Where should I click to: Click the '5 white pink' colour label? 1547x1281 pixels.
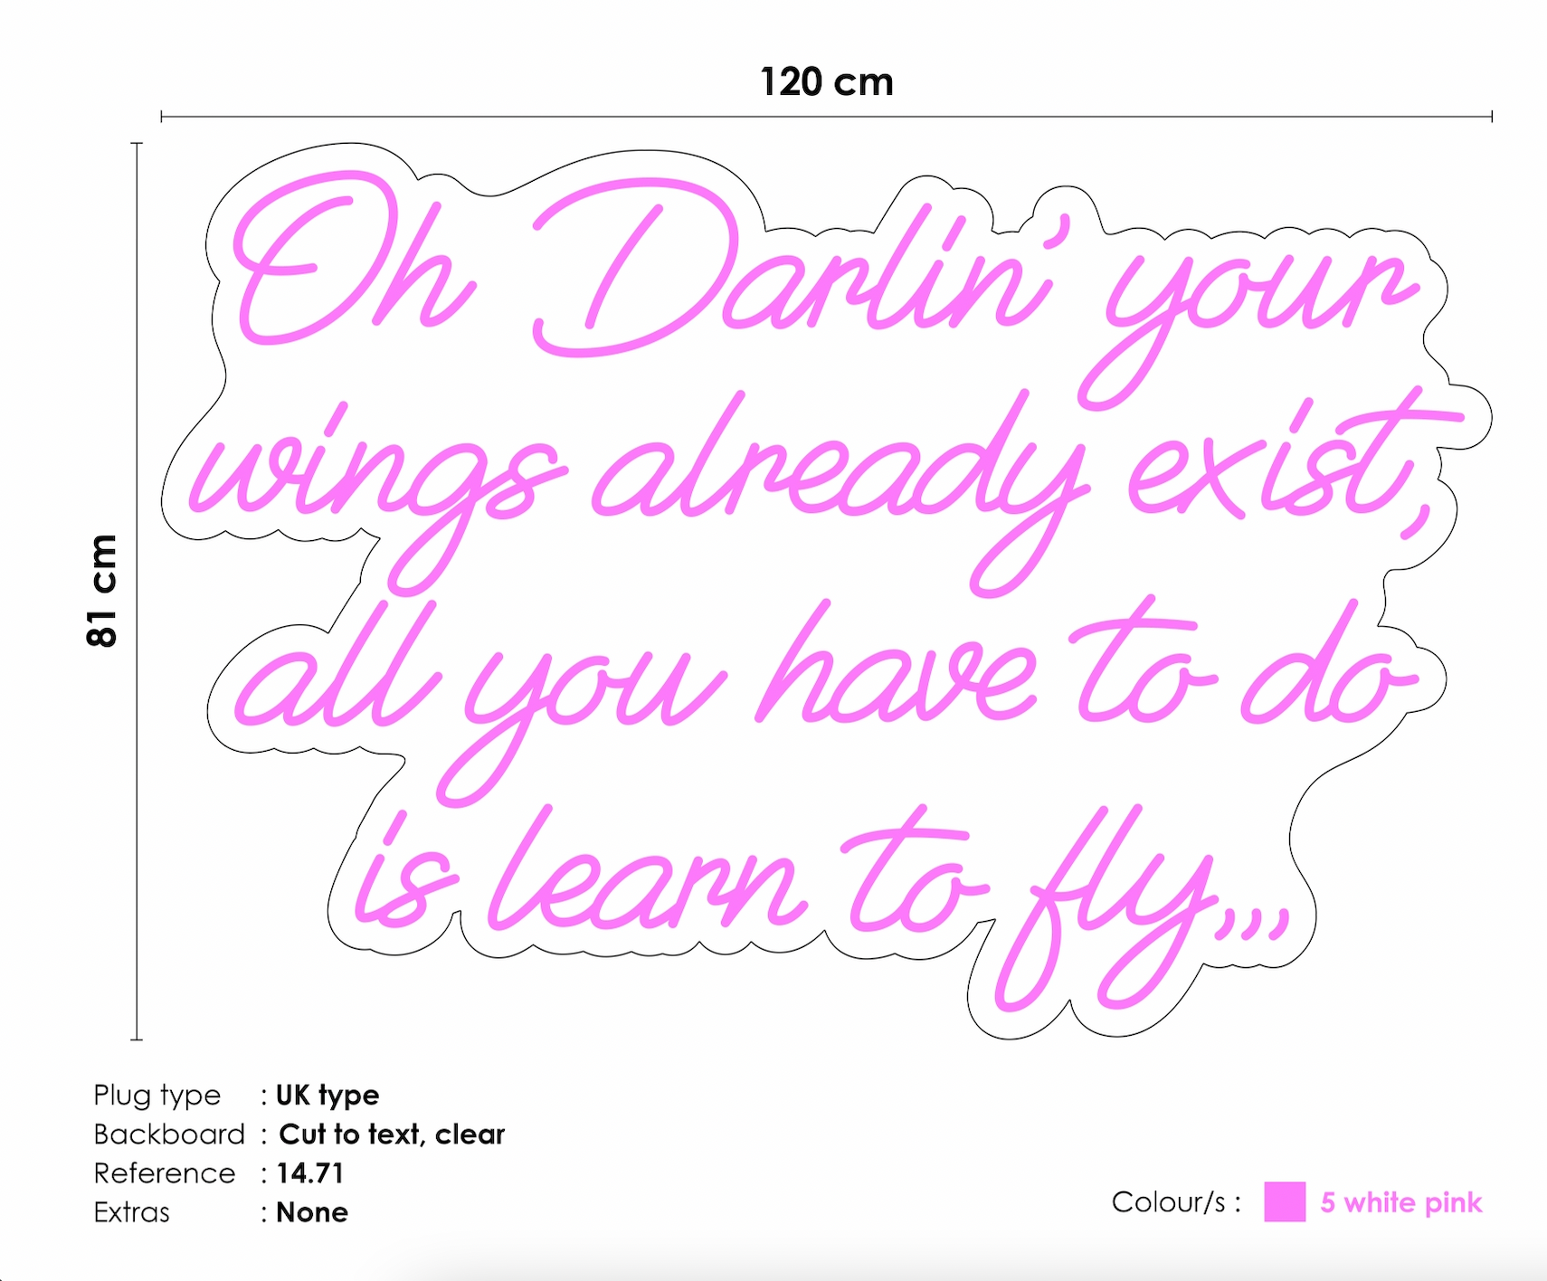click(x=1401, y=1202)
